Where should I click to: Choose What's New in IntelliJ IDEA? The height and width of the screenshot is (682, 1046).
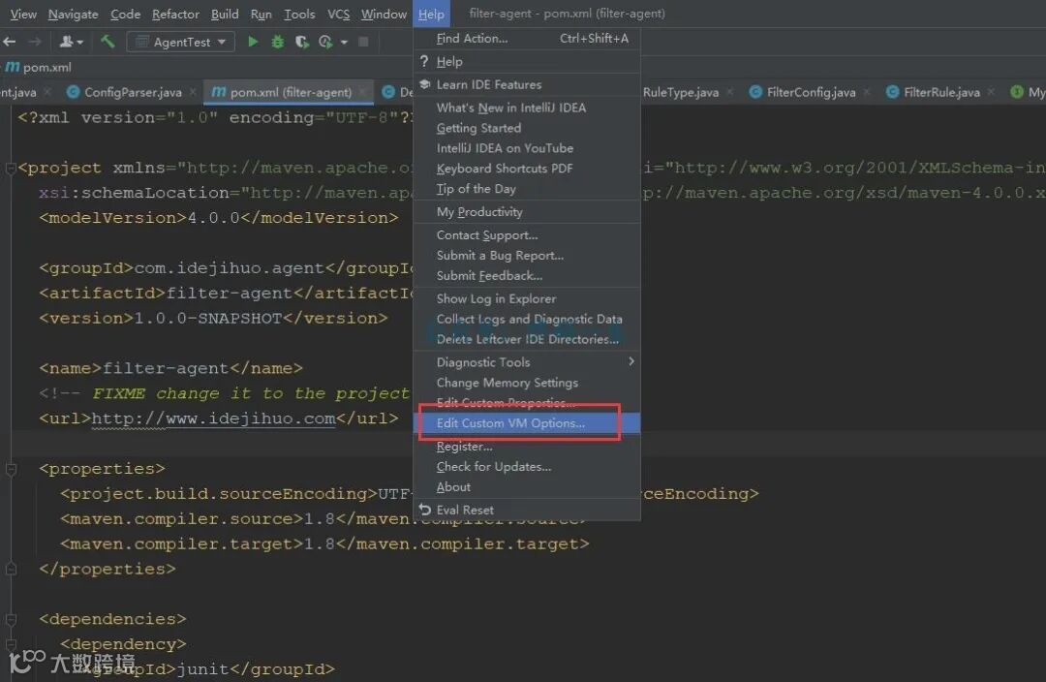527,108
